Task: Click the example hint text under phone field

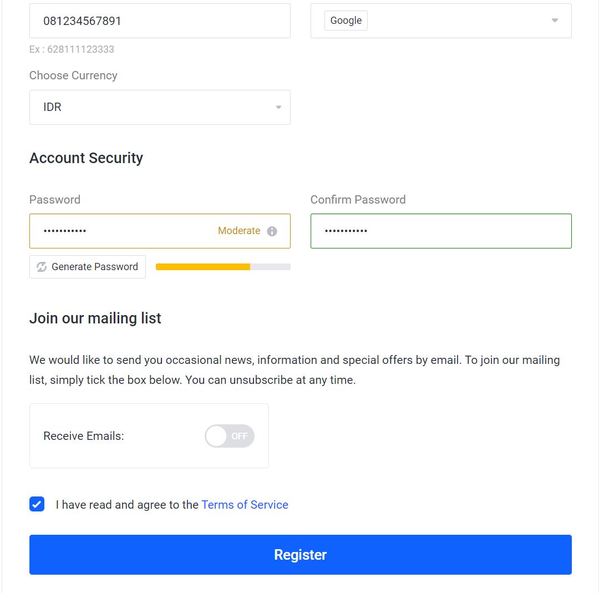Action: [72, 49]
